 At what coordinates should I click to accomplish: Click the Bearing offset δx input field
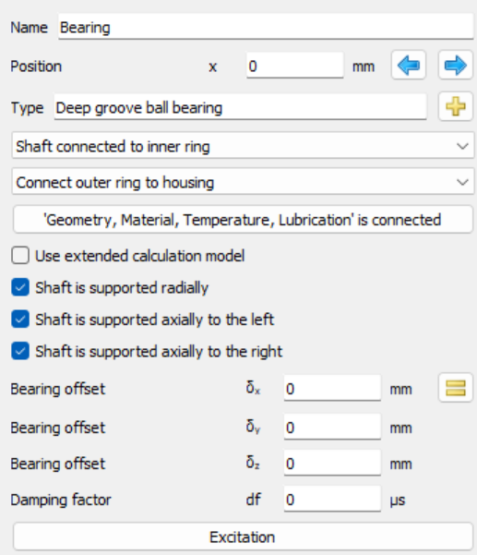click(332, 388)
